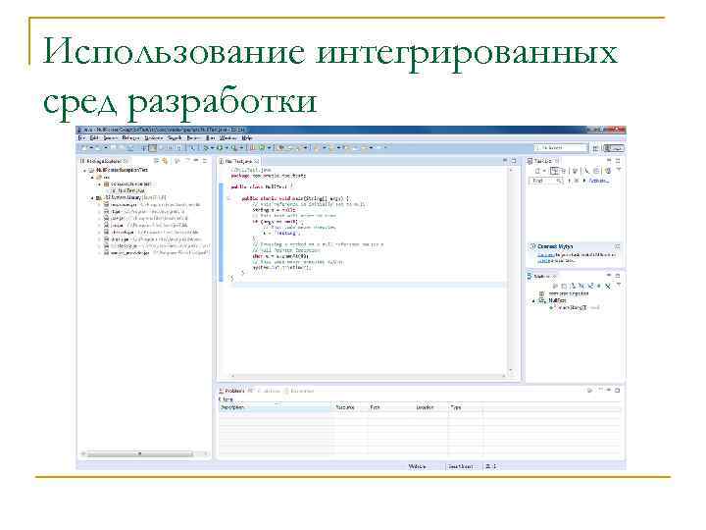Viewport: 706px width, 530px height.
Task: Open the Task List view menu dropdown
Action: [x=619, y=170]
